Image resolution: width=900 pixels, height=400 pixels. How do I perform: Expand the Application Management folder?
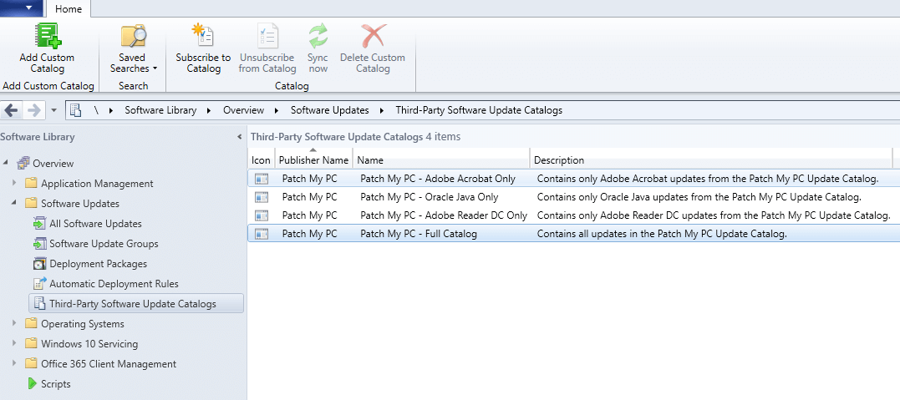point(13,184)
